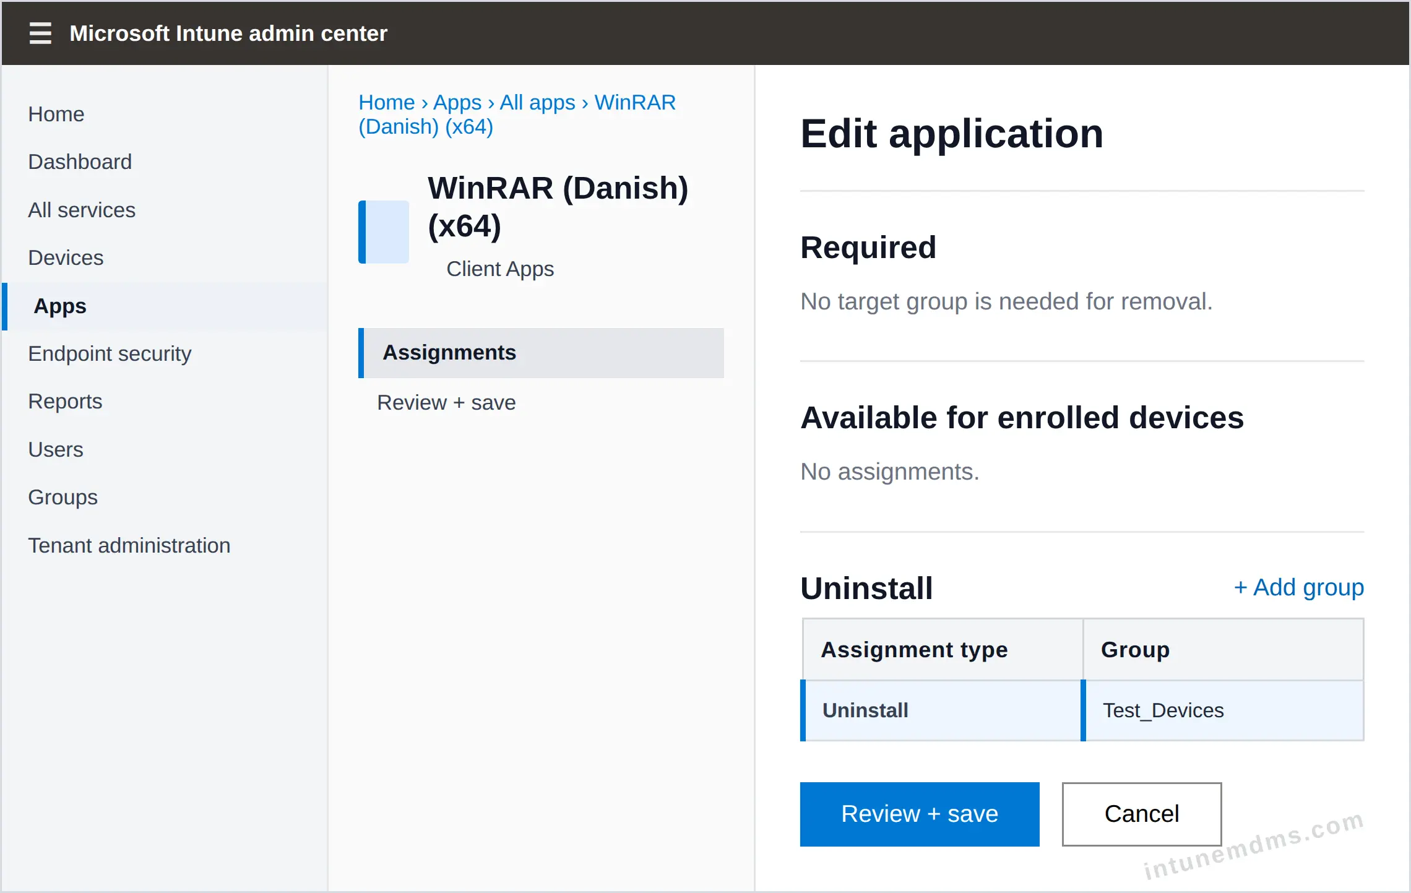1411x893 pixels.
Task: Open the hamburger navigation menu
Action: pyautogui.click(x=40, y=33)
